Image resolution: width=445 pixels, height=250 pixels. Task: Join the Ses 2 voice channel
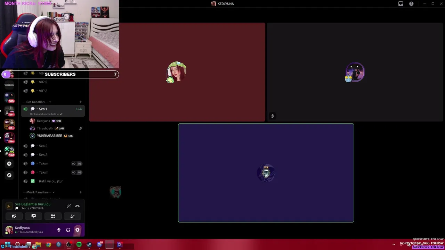pos(53,146)
